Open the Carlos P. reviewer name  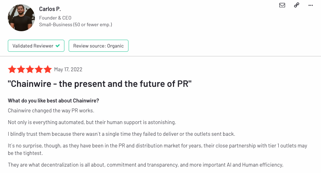pos(50,9)
